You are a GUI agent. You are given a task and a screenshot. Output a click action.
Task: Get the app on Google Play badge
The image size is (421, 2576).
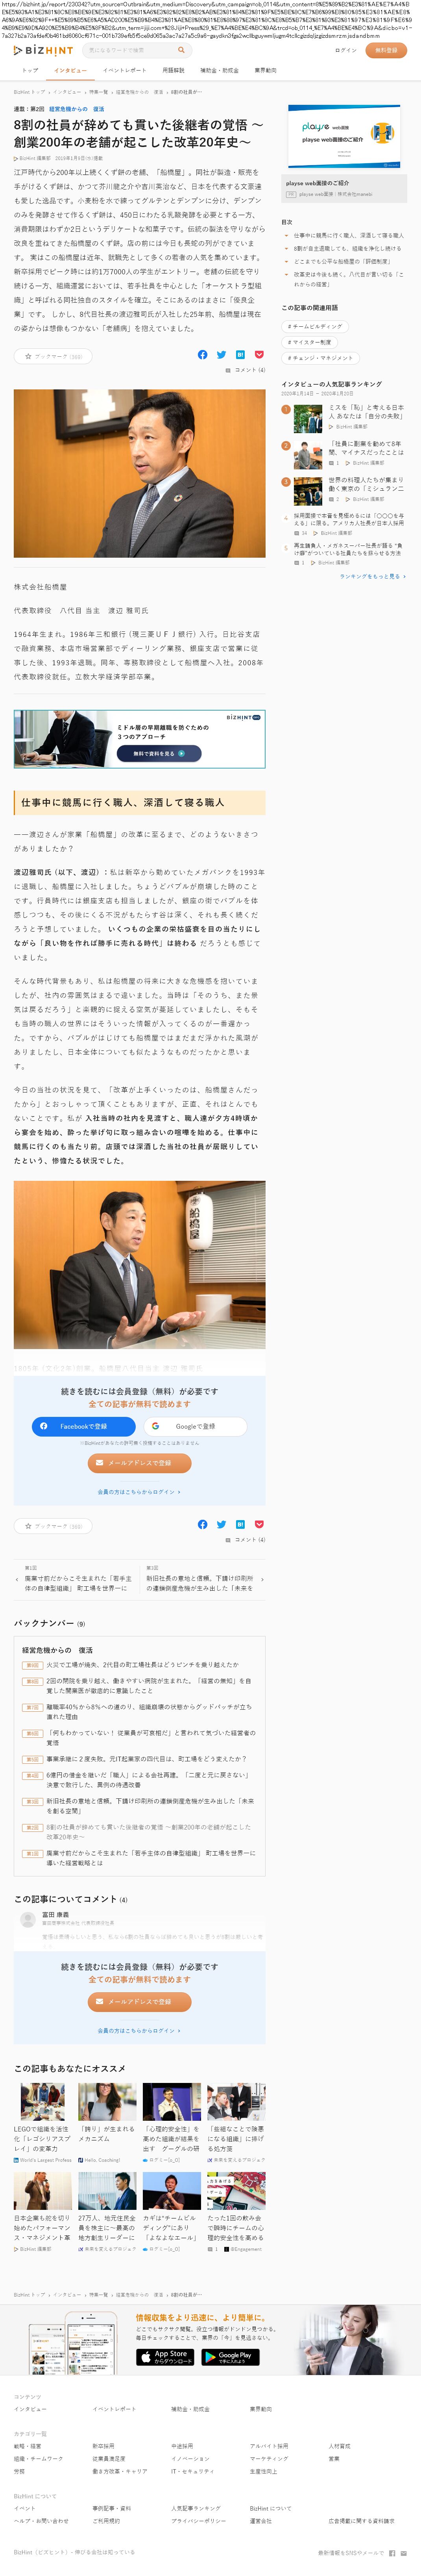[231, 2356]
